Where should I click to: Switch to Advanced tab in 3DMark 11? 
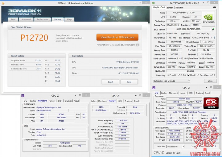(x=26, y=19)
